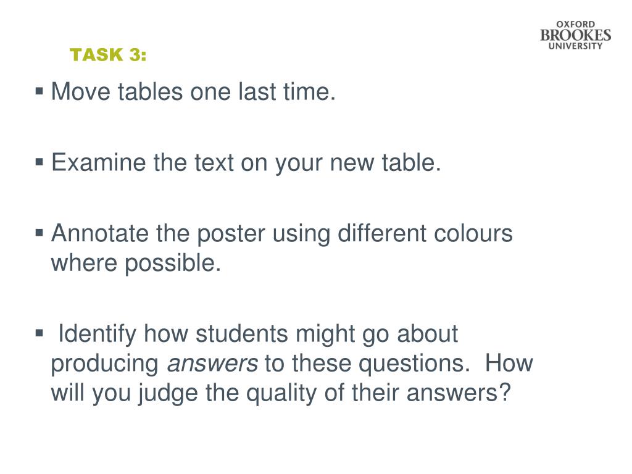Click the word quality in the final line

pyautogui.click(x=281, y=394)
